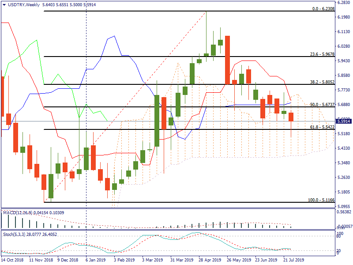
Task: Select the tall red candle after 26 May 2019
Action: 227,60
